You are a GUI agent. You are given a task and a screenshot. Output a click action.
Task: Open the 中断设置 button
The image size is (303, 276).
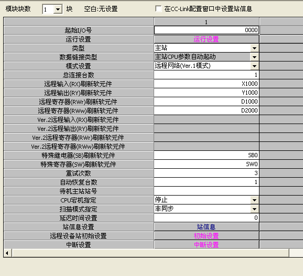tap(207, 244)
